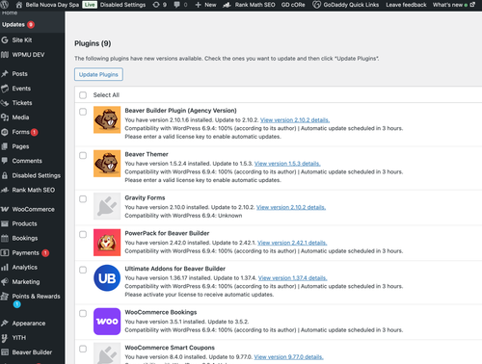Image resolution: width=482 pixels, height=364 pixels.
Task: Click the updates circular arrows icon
Action: coord(156,5)
